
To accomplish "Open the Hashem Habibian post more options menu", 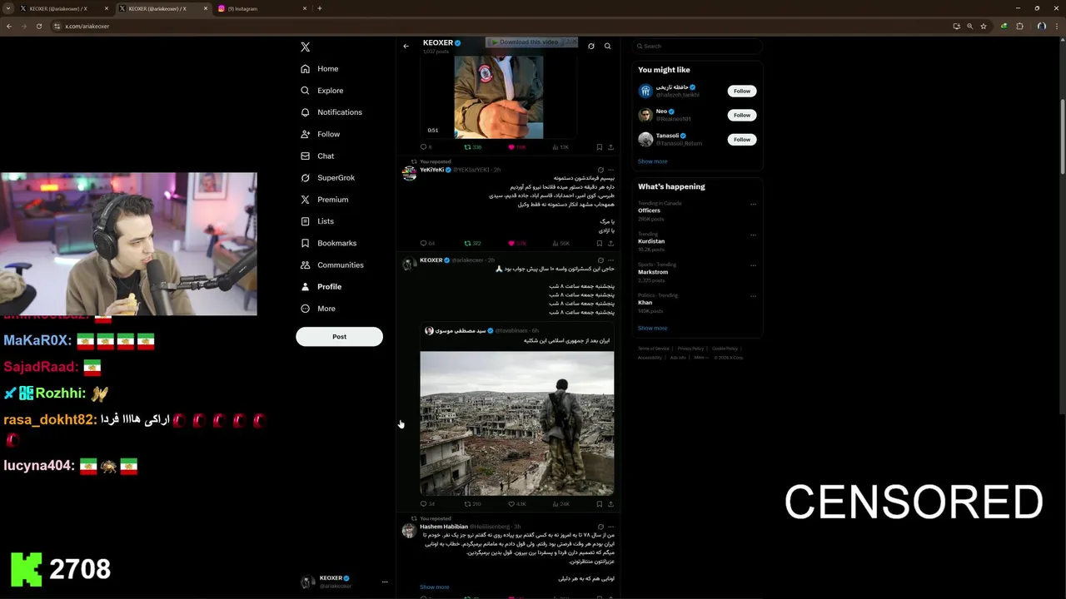I will (x=610, y=527).
